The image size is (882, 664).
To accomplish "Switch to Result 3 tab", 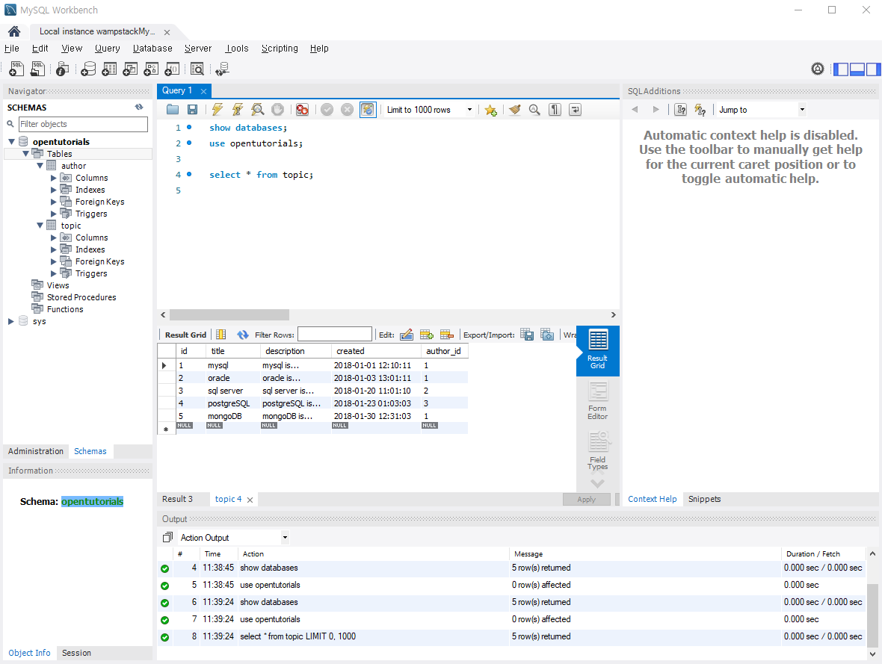I will pos(177,499).
